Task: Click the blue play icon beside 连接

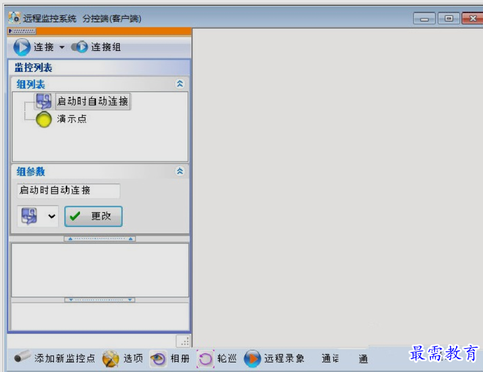Action: [x=20, y=48]
